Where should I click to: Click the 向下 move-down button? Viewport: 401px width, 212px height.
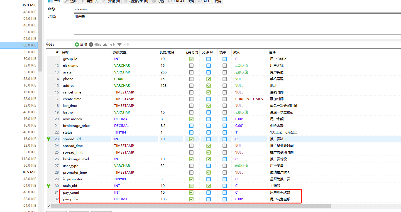pos(123,45)
